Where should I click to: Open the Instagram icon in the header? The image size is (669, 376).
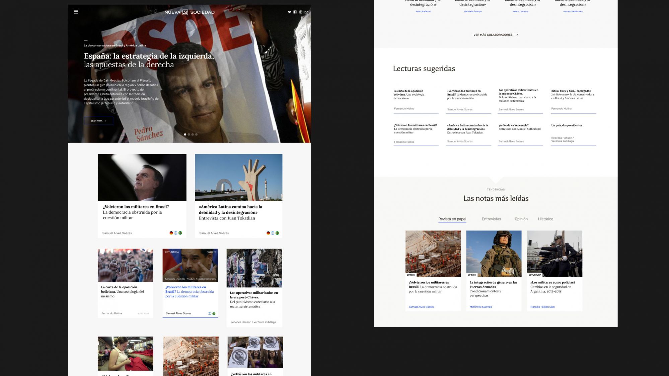301,12
